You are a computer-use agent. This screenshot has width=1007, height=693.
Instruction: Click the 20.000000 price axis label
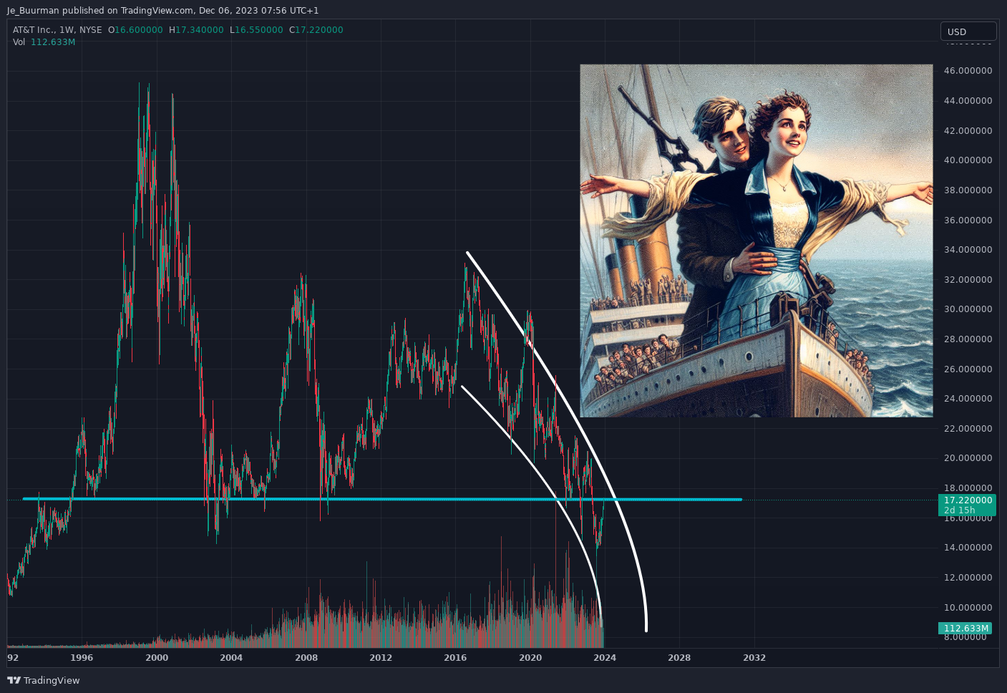pos(968,458)
